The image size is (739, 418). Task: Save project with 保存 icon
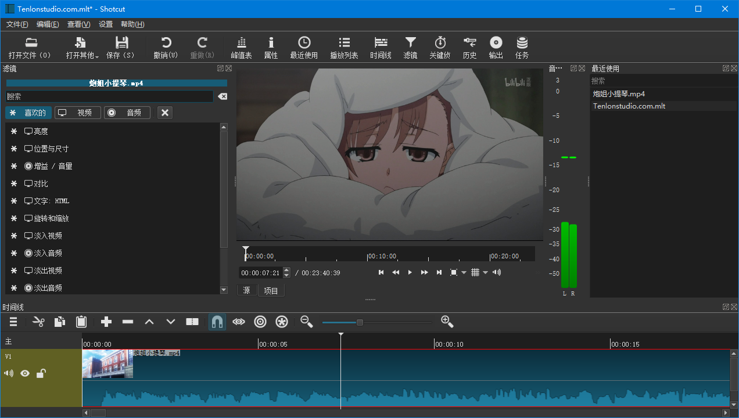pos(121,43)
